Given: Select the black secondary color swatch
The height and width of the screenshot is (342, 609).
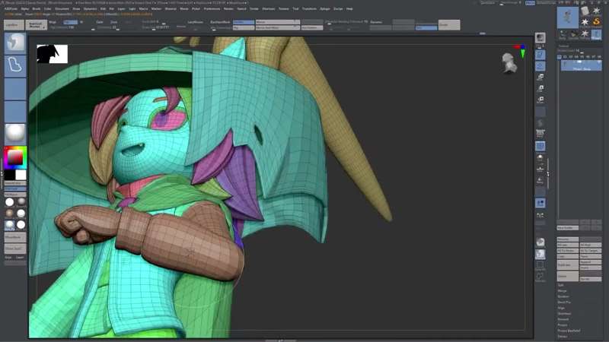Looking at the screenshot, I should coord(10,175).
